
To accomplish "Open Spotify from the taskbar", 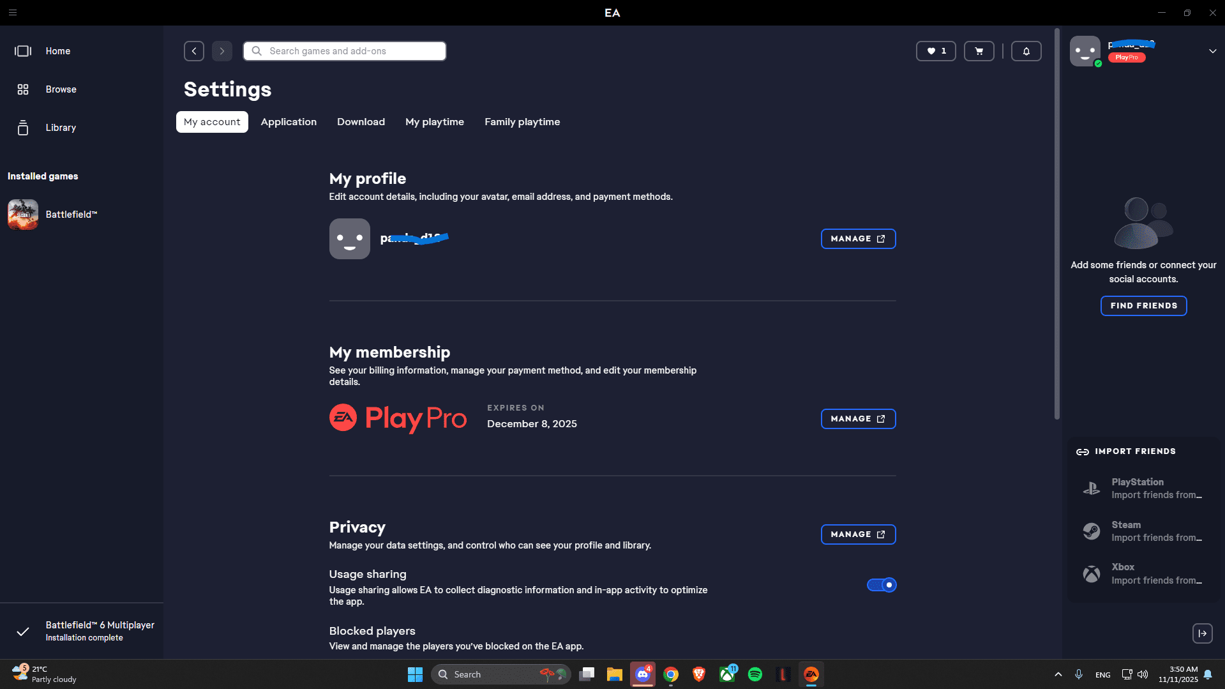I will [x=755, y=674].
